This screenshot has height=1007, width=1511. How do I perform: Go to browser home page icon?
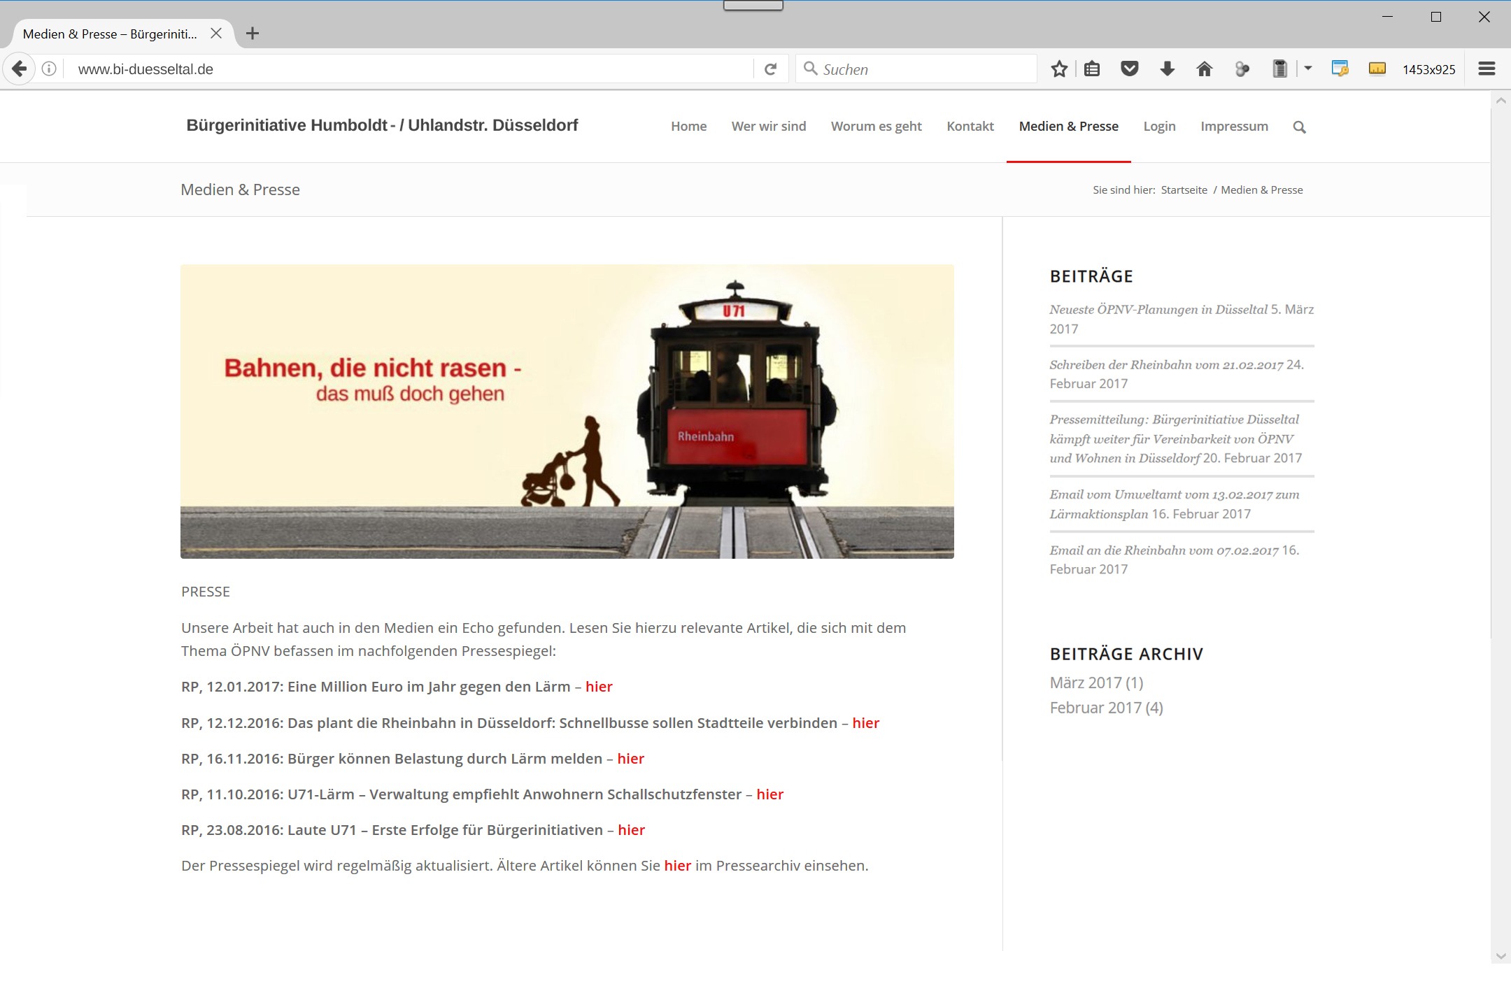coord(1204,69)
